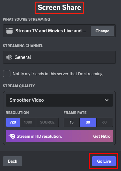Click the dropdown chevron beside Smoother Video
Screen dimensions: 121x171
click(x=107, y=100)
